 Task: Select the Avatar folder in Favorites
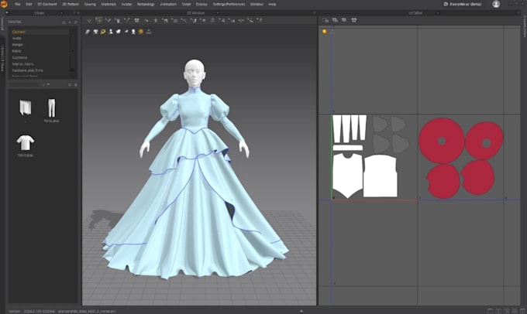17,38
